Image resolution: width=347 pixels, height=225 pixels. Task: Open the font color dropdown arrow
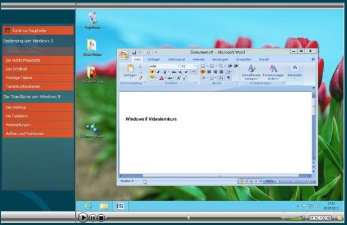(165, 78)
